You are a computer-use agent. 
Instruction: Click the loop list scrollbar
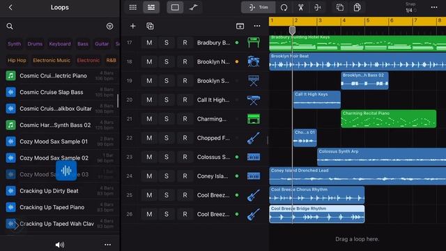(x=118, y=101)
